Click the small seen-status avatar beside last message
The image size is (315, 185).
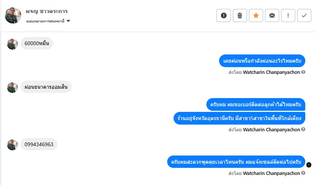click(x=309, y=165)
